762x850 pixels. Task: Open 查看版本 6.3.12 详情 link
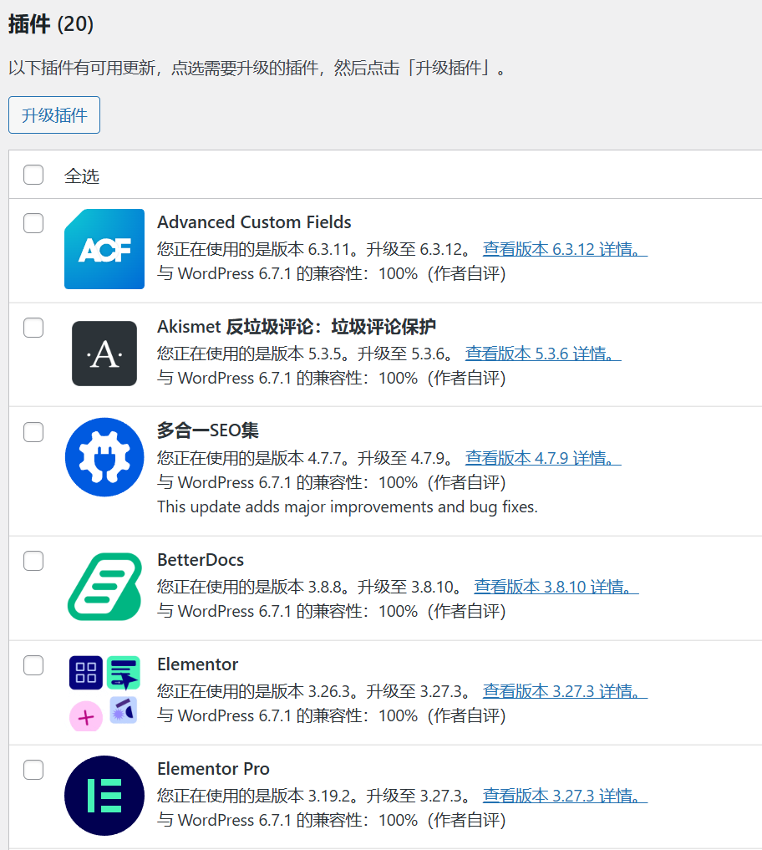[x=565, y=248]
